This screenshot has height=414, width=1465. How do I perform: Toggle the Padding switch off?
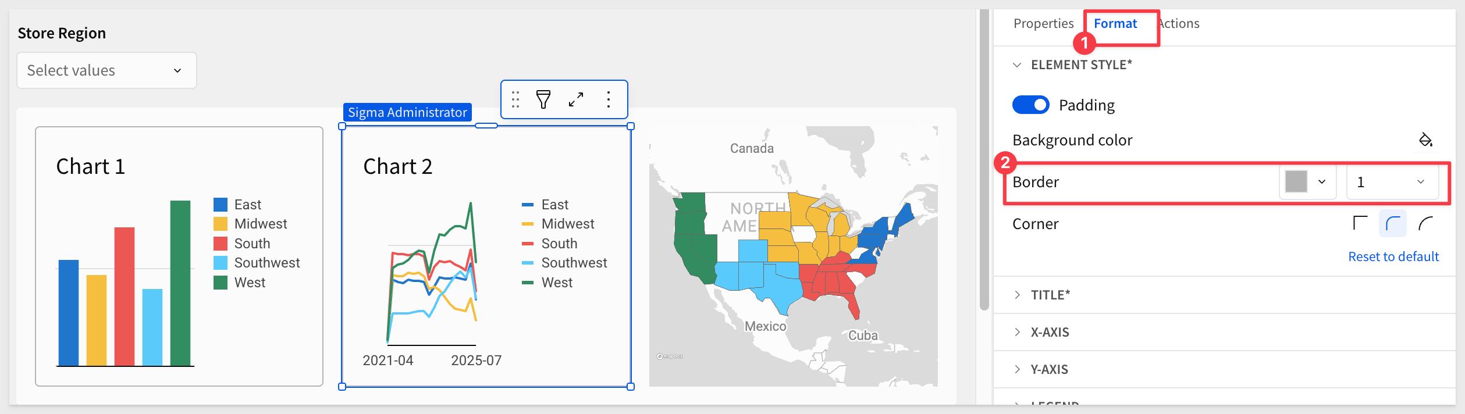point(1030,105)
